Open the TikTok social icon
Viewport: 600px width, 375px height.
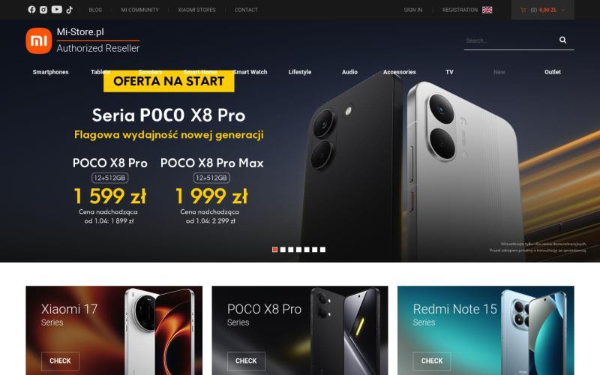coord(69,10)
